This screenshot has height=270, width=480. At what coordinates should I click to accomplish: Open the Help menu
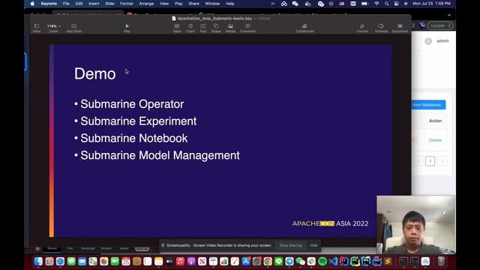click(x=230, y=4)
